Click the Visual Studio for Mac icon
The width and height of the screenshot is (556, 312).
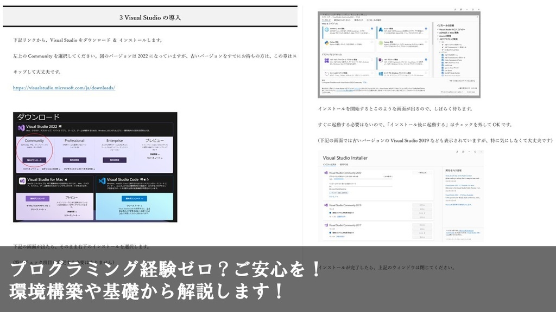(x=23, y=180)
